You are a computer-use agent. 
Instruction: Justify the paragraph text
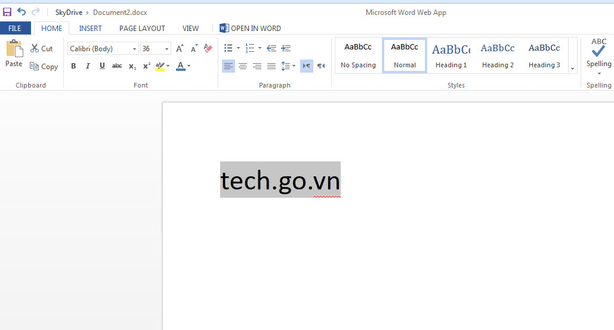point(271,66)
